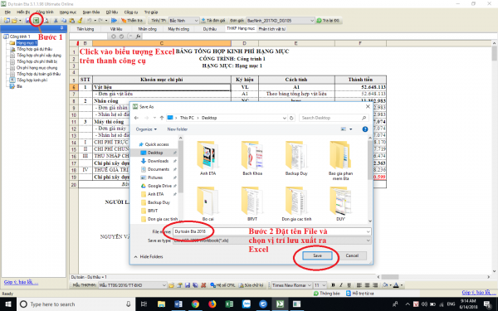Click the fill color bucket icon
The width and height of the screenshot is (498, 311).
click(385, 285)
